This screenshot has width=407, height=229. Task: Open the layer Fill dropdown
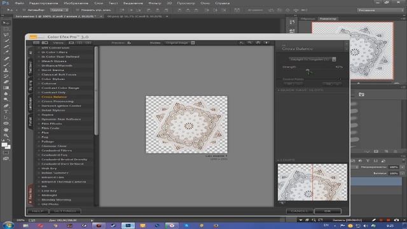pyautogui.click(x=402, y=173)
